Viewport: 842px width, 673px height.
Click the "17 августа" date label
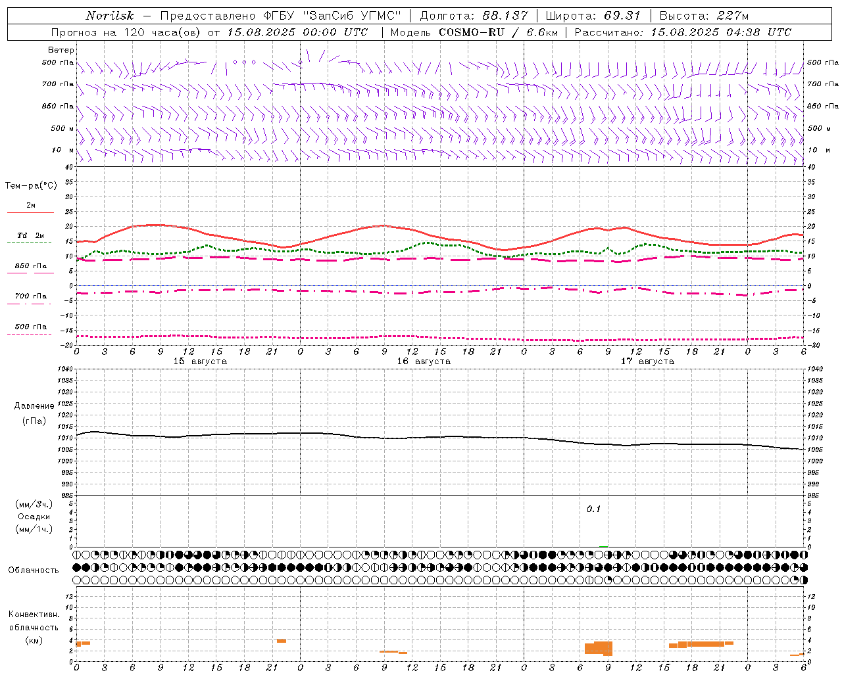point(647,361)
